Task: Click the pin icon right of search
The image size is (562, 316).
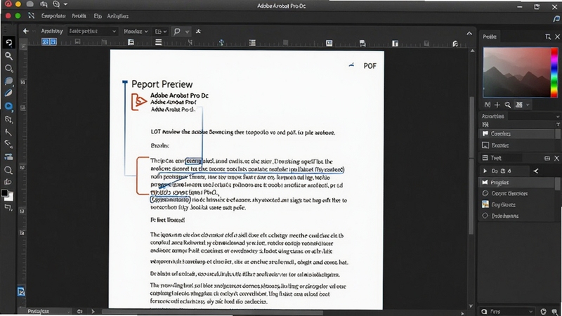Action: 198,32
